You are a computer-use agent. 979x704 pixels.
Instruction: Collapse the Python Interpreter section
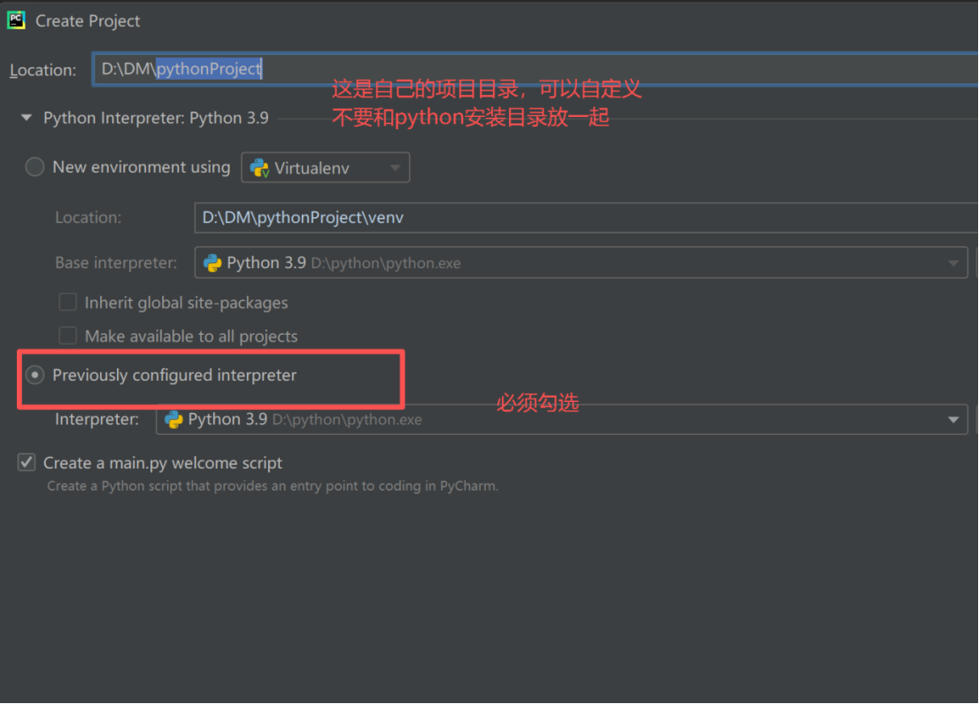tap(26, 117)
